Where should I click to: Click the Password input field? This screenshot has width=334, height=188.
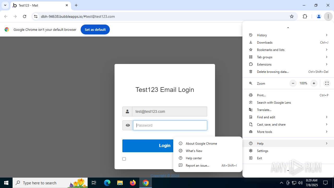170,125
